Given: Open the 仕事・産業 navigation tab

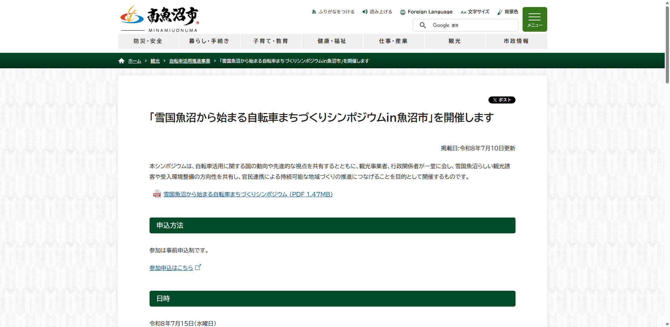Looking at the screenshot, I should click(393, 41).
